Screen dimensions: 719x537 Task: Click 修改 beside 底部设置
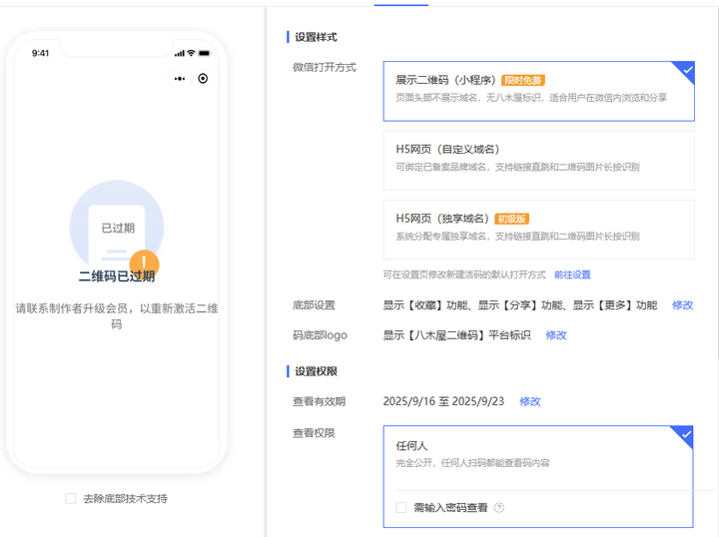682,305
